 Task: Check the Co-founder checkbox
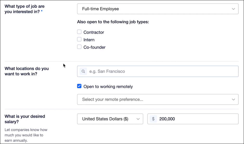tap(79, 47)
